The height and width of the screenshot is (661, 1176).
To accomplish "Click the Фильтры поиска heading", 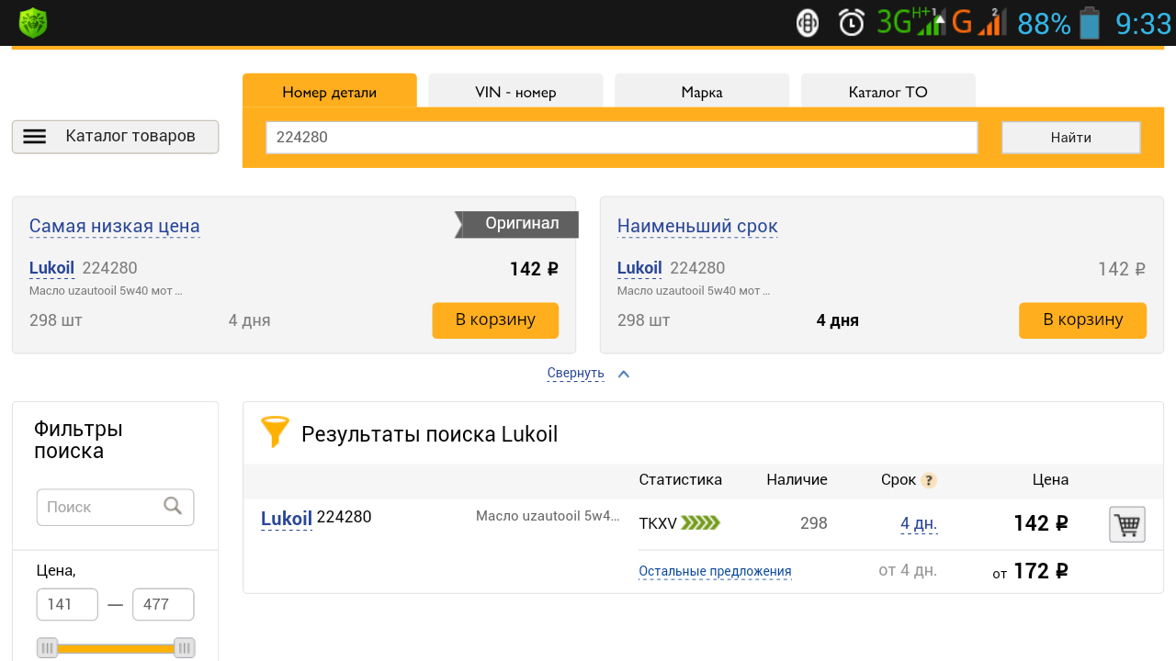I will pyautogui.click(x=78, y=440).
